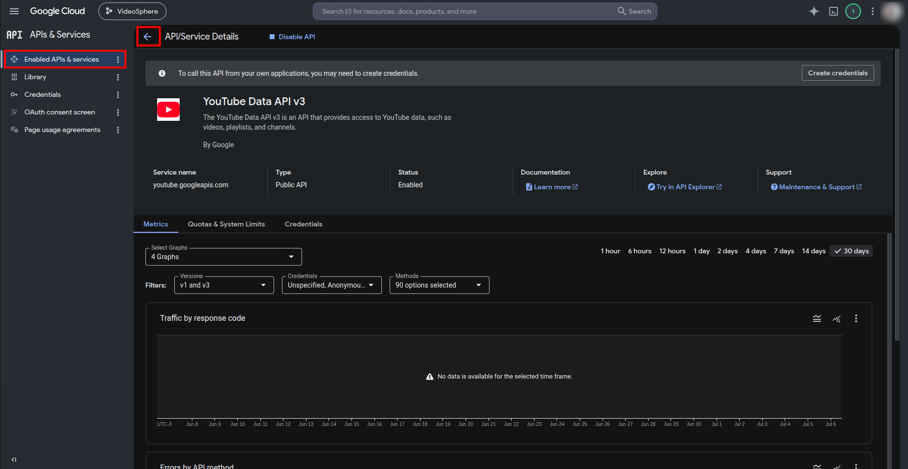Open more options for OAuth consent screen
Image resolution: width=908 pixels, height=469 pixels.
(118, 112)
